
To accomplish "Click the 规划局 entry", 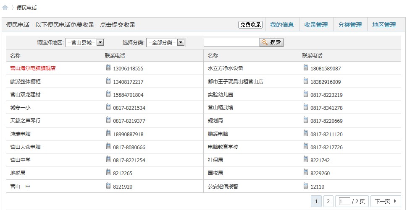I will point(215,121).
